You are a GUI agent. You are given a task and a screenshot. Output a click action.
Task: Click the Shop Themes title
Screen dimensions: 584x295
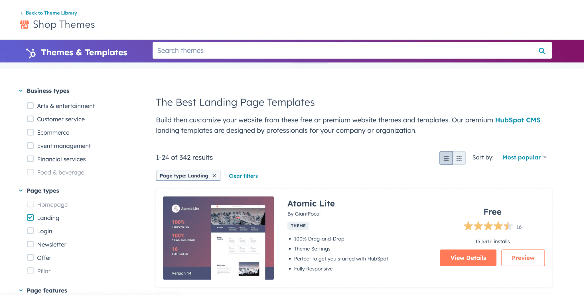pos(64,25)
